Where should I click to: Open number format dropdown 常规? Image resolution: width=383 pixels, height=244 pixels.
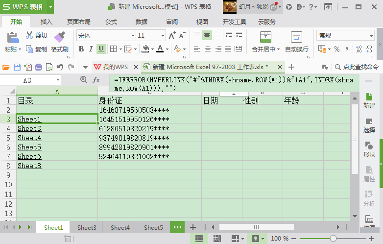point(371,36)
